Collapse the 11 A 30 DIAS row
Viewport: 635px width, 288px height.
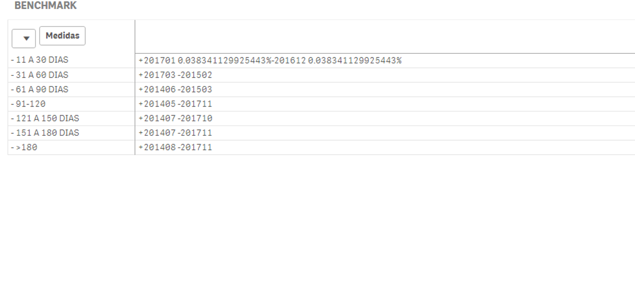13,60
